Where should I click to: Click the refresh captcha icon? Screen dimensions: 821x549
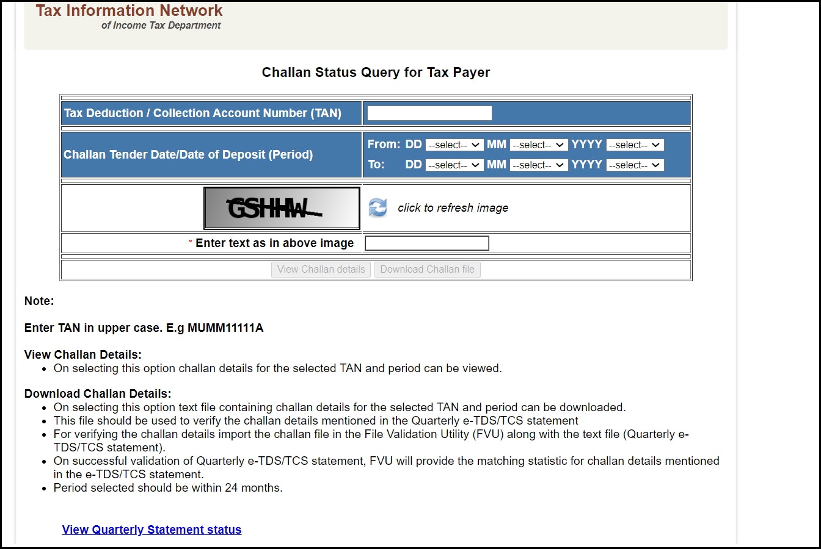tap(378, 207)
